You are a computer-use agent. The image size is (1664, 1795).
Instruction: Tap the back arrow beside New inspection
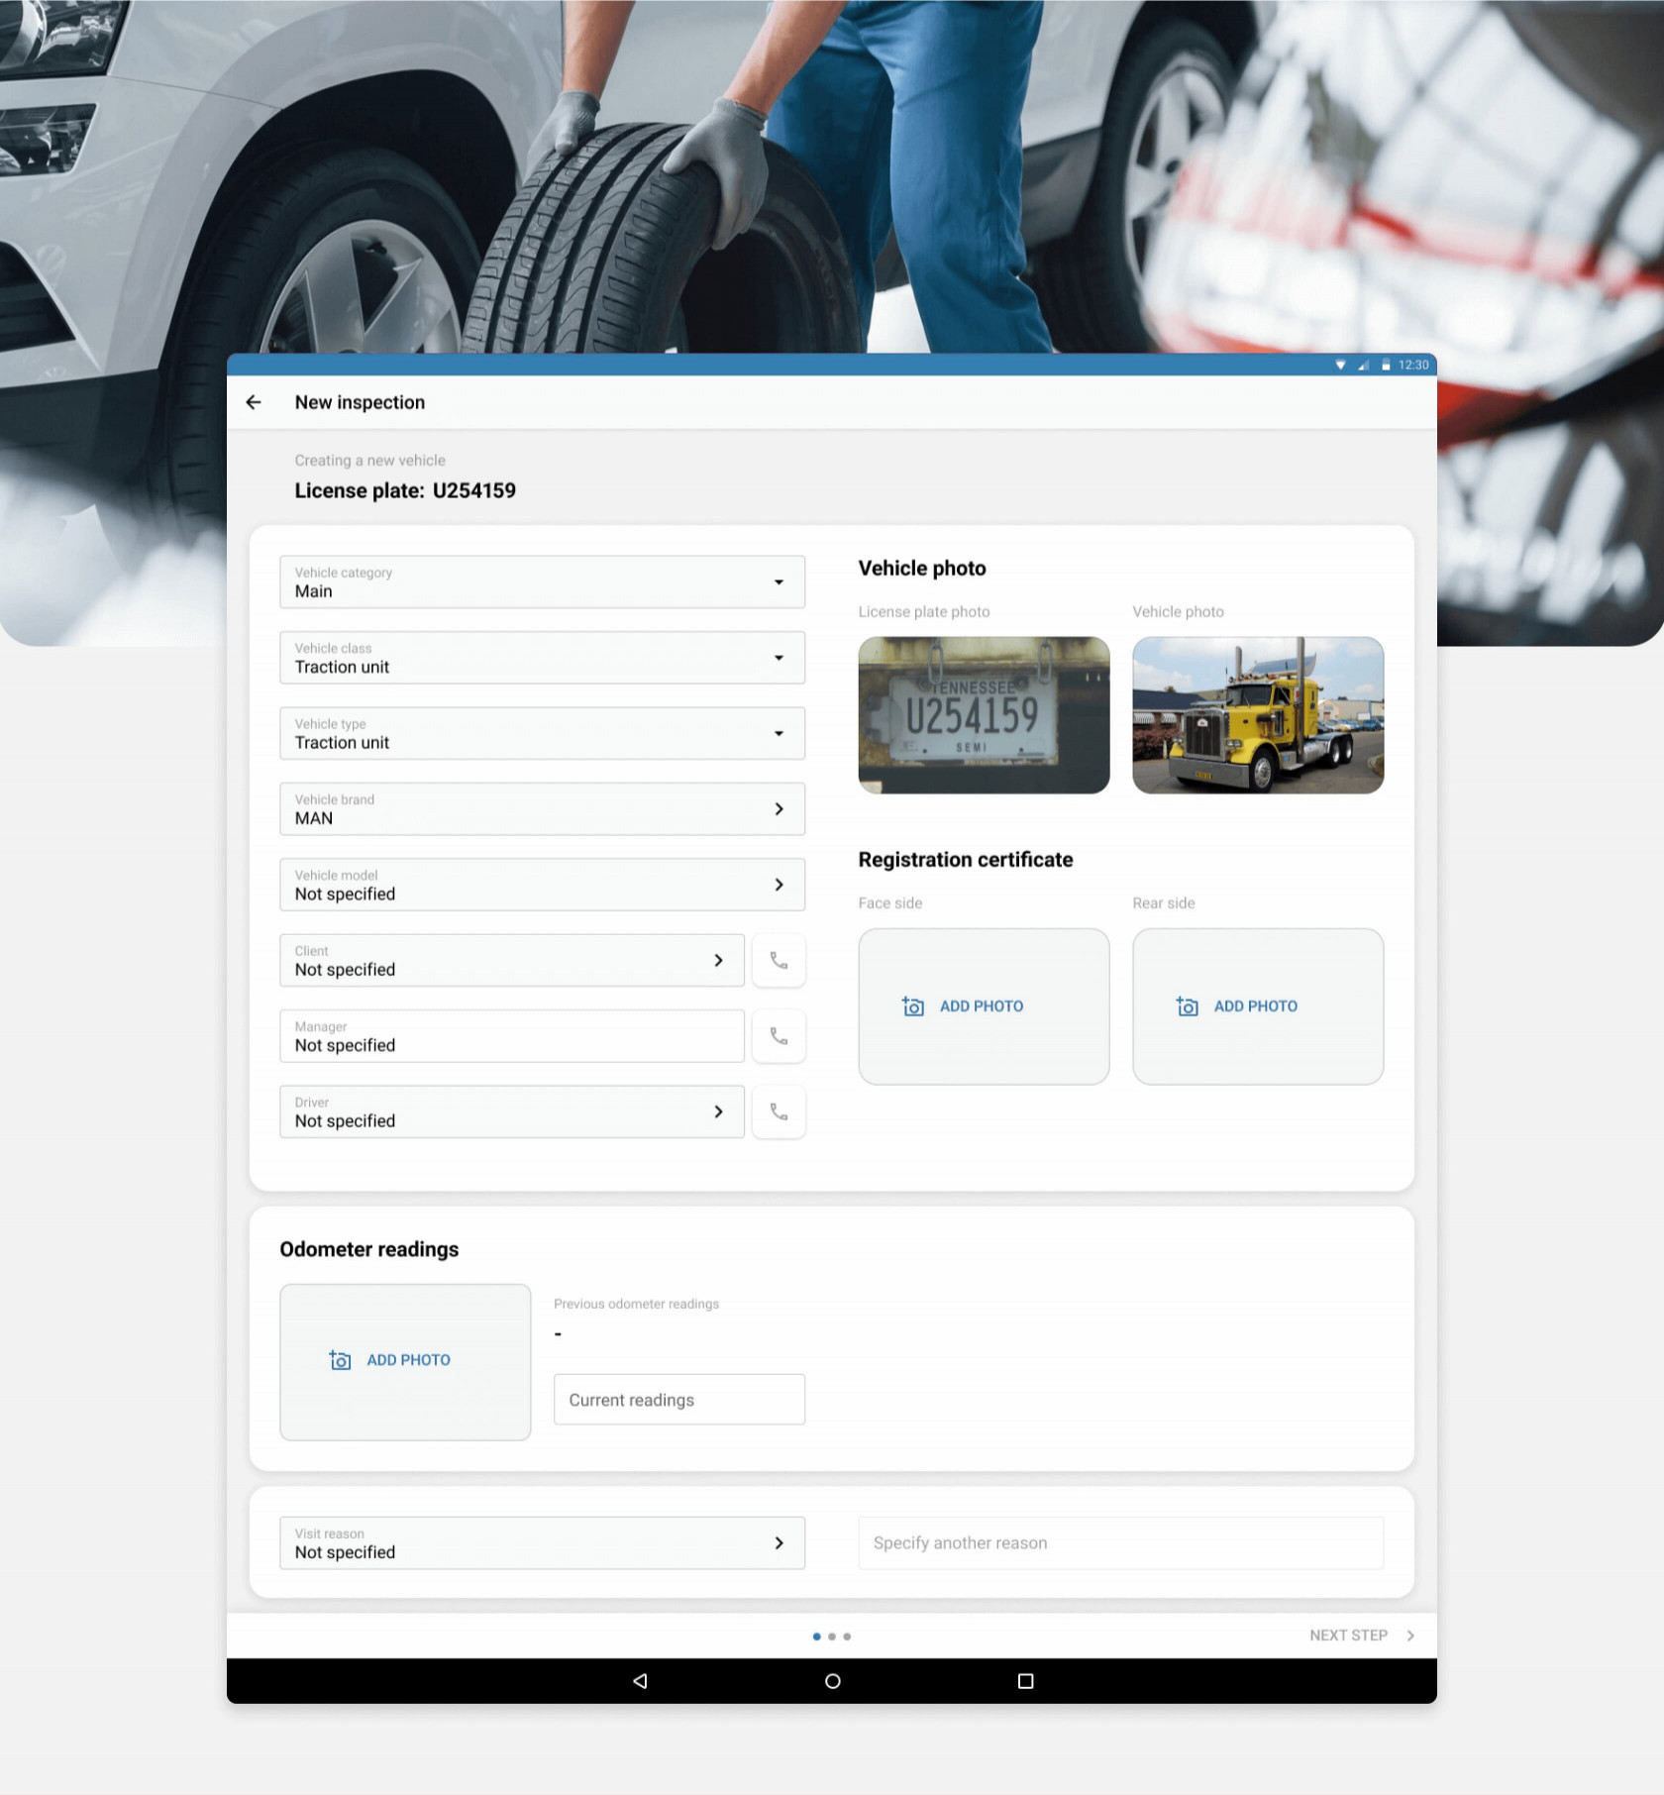254,402
